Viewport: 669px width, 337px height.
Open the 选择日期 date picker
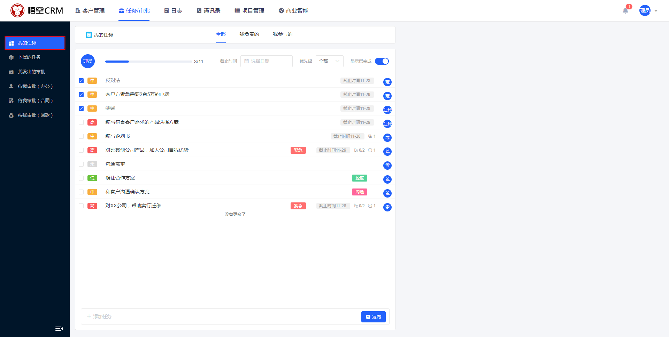point(267,61)
